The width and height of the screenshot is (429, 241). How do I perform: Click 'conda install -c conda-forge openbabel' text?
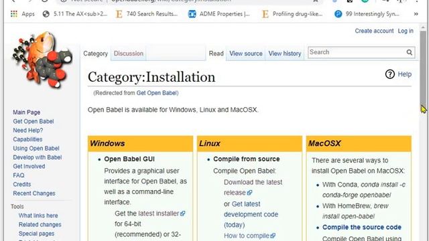pos(364,190)
